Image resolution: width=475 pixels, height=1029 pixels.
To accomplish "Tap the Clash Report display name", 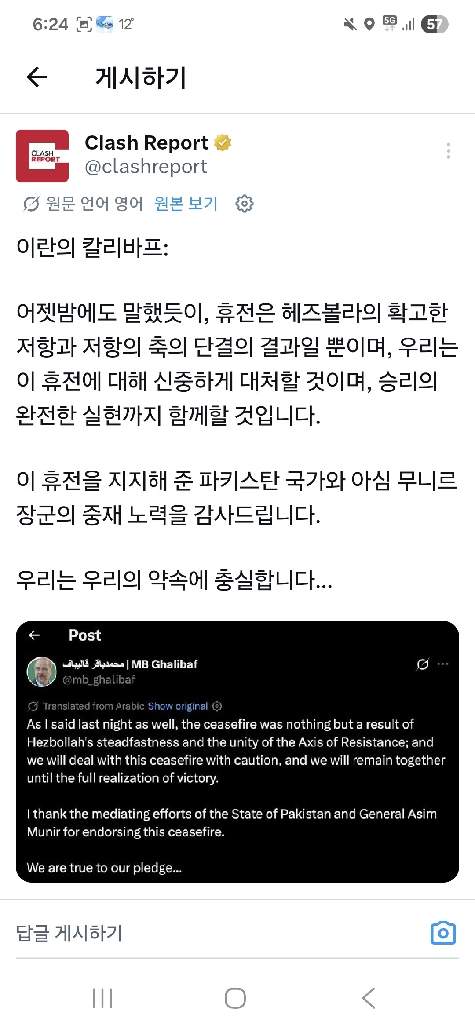I will coord(146,142).
